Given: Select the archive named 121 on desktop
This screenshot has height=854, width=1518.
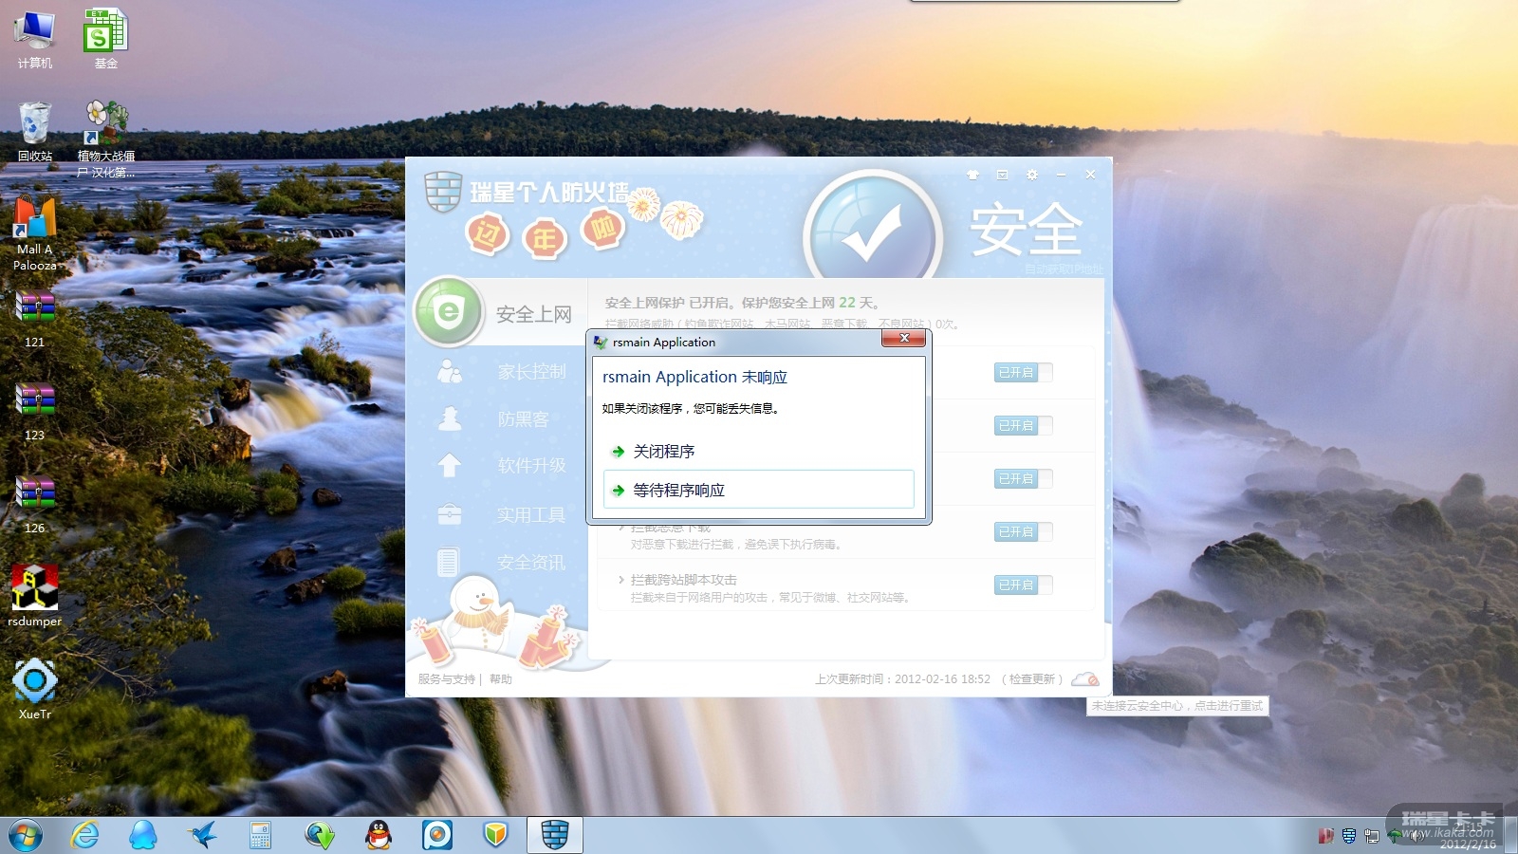Looking at the screenshot, I should tap(35, 319).
